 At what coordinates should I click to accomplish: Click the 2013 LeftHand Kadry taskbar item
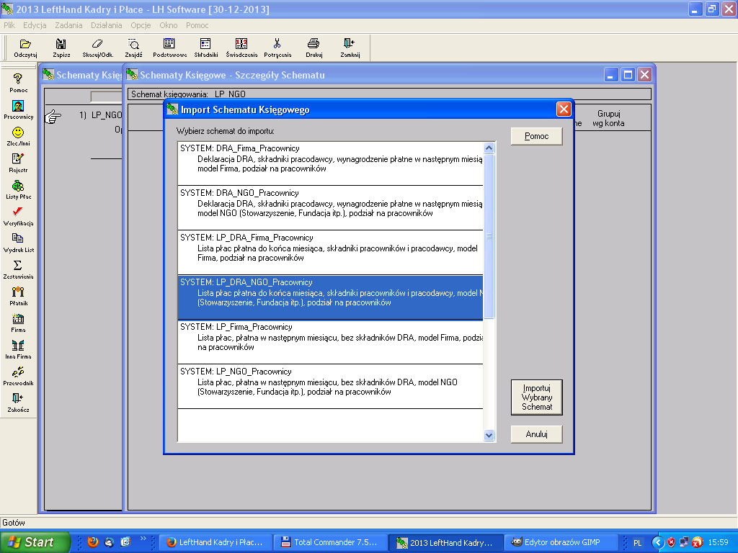tap(446, 542)
